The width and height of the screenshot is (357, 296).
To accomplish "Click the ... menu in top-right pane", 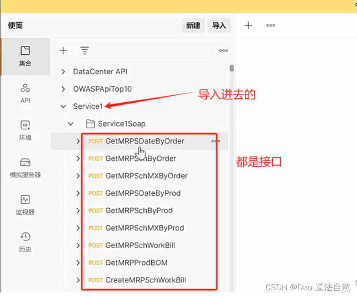I will (x=271, y=25).
